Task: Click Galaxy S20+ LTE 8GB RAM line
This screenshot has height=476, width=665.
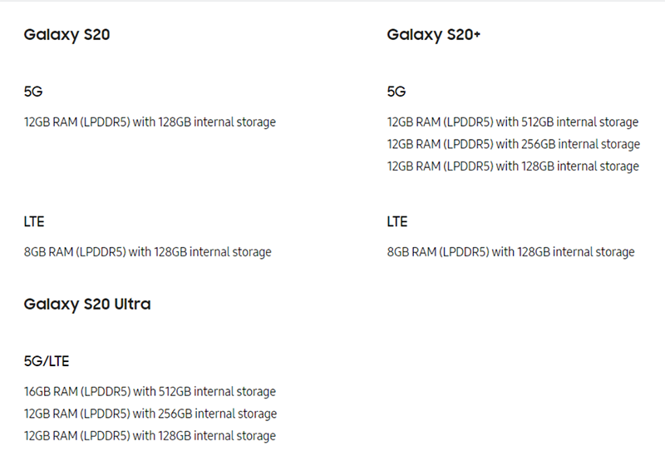Action: (x=510, y=252)
